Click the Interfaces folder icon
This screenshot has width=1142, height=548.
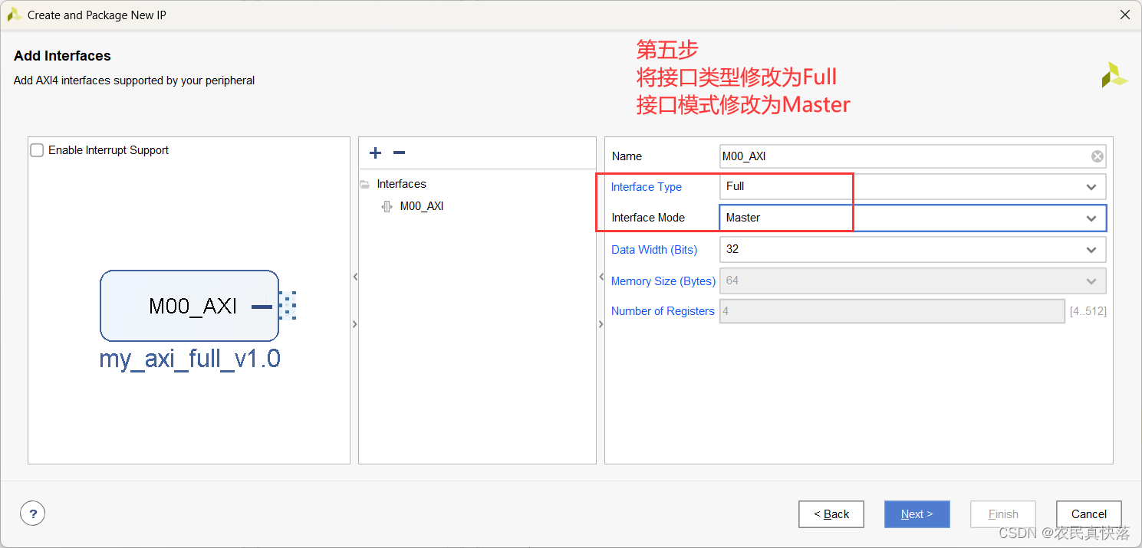tap(364, 184)
